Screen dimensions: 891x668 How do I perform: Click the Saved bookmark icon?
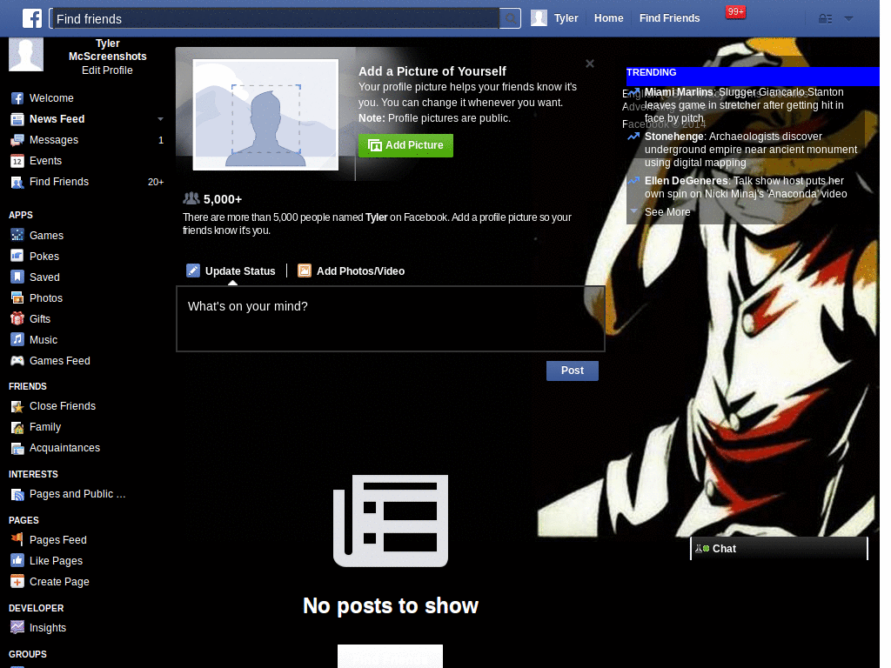(17, 277)
